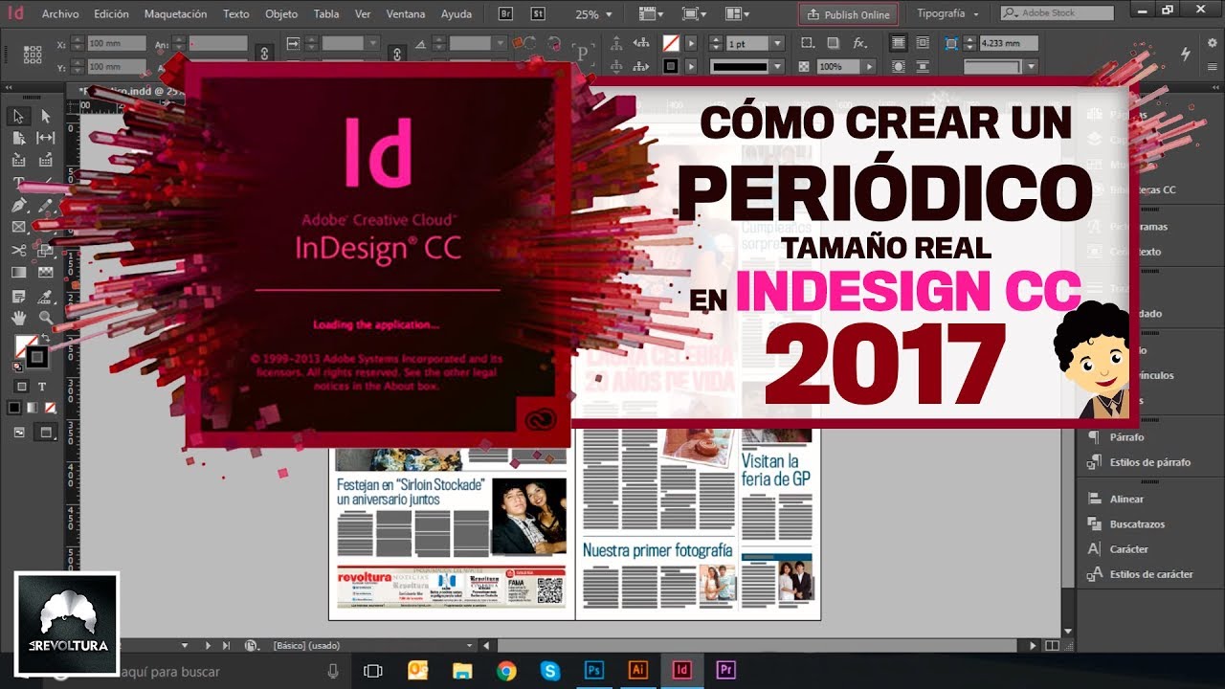Screen dimensions: 1225x689
Task: Enable jump object text wrap
Action: click(x=923, y=67)
